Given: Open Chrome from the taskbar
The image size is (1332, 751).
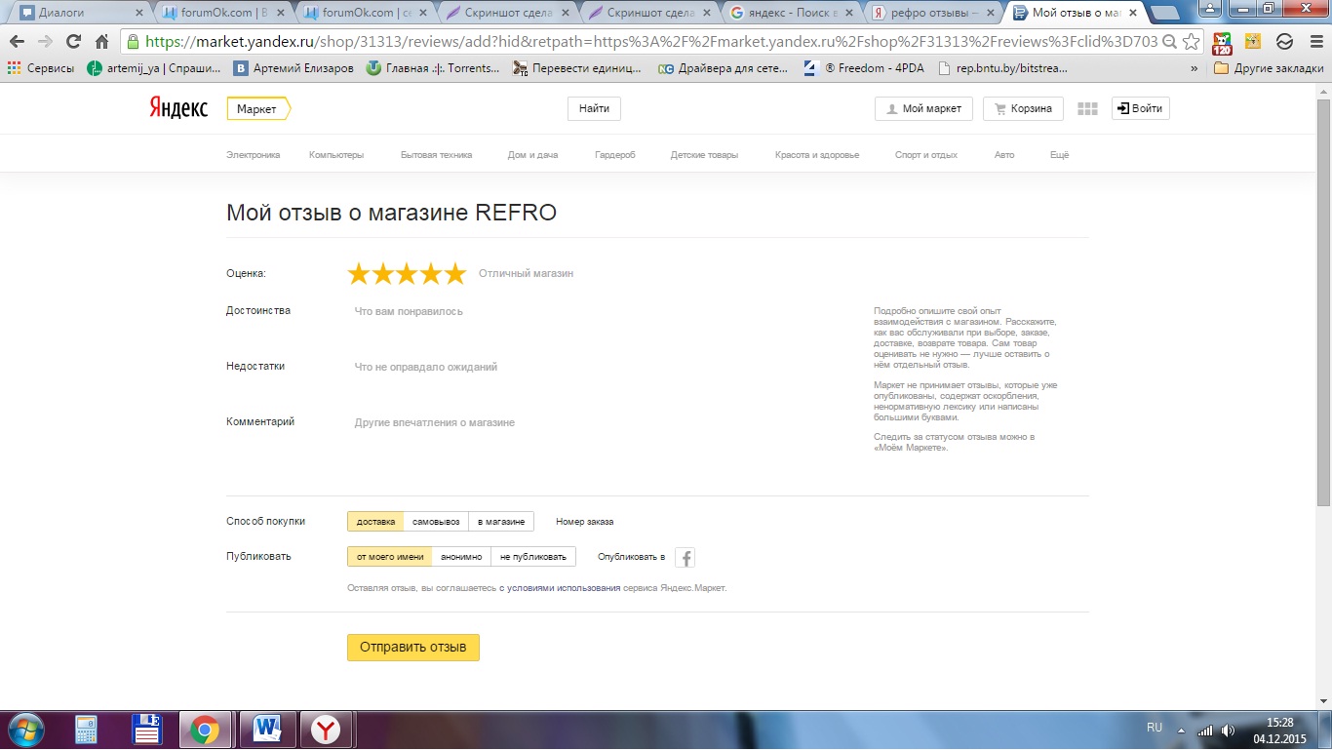Looking at the screenshot, I should point(205,731).
